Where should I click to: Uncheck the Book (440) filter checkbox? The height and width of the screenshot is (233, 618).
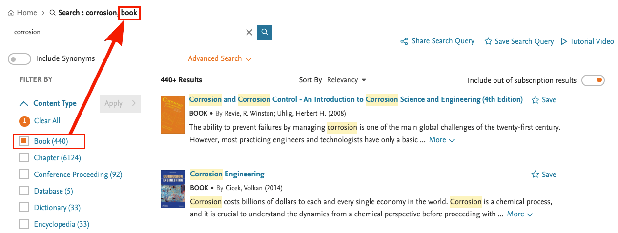click(x=24, y=141)
